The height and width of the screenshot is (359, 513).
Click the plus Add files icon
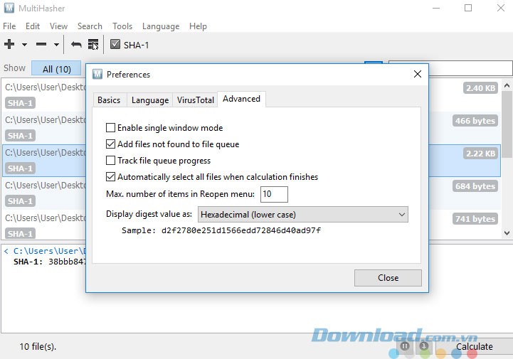(9, 45)
